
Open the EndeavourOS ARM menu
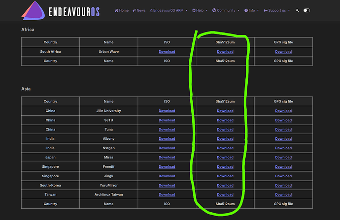(167, 10)
